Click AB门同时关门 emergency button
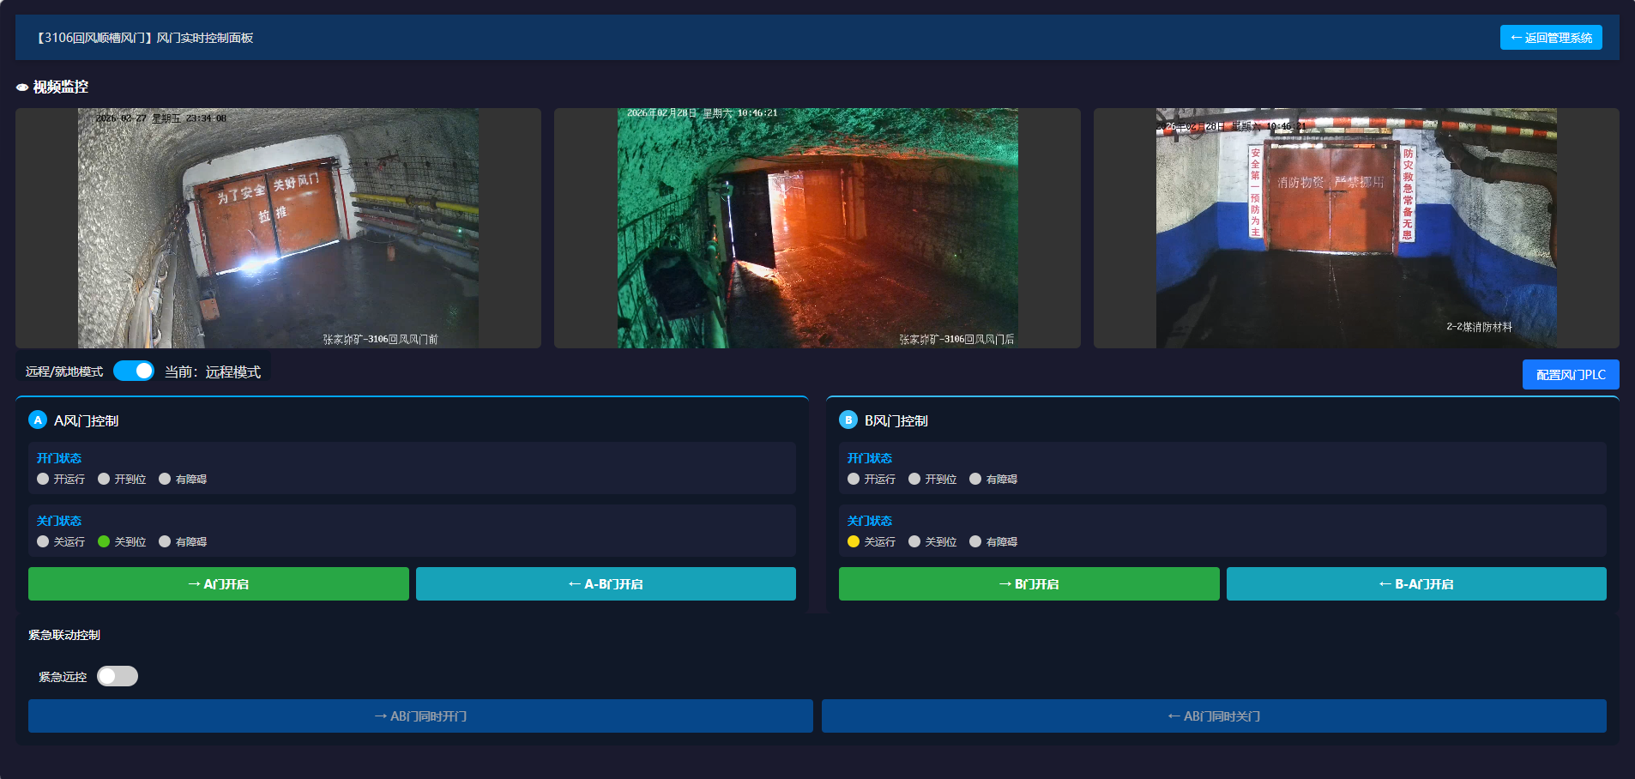Screen dimensions: 1635x779 pos(1213,716)
